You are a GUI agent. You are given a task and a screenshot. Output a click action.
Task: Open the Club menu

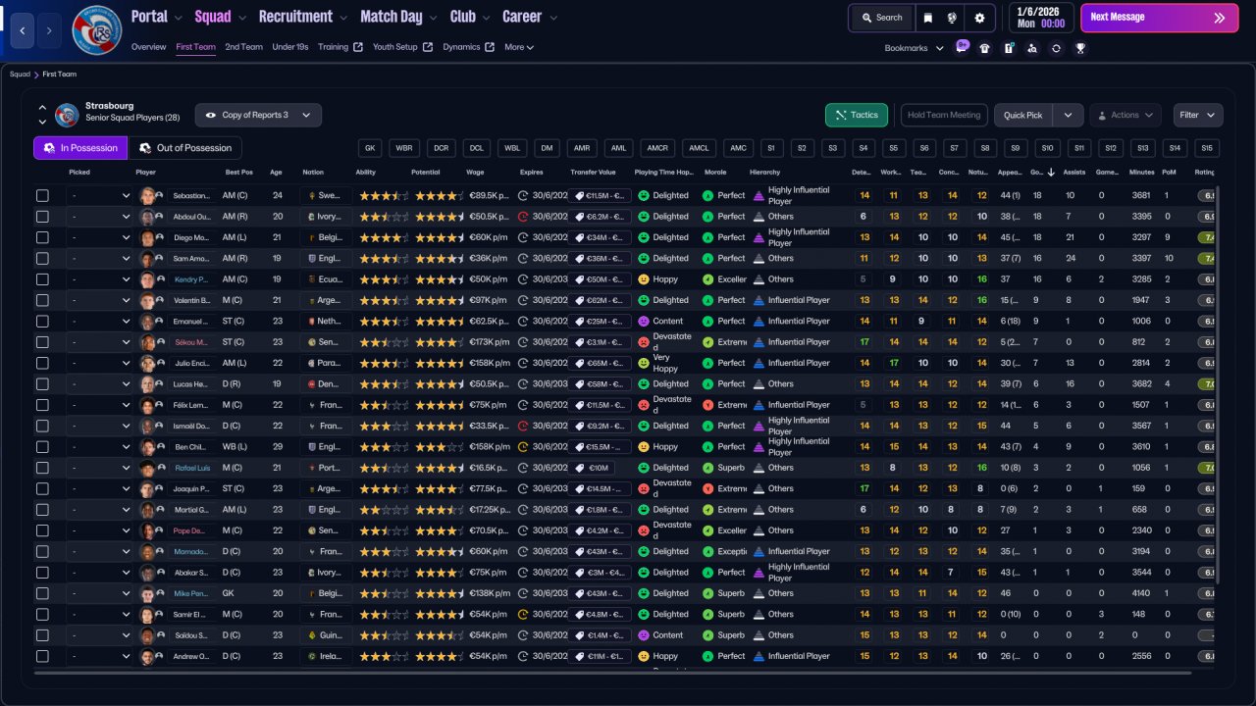[x=469, y=17]
